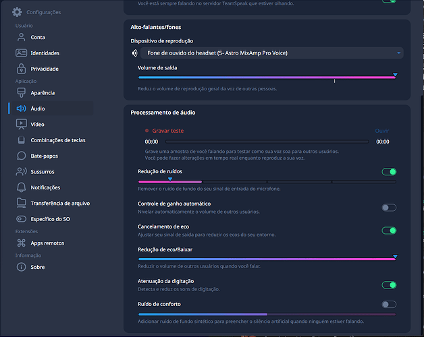Click the Áudio speaker icon in sidebar

(21, 109)
